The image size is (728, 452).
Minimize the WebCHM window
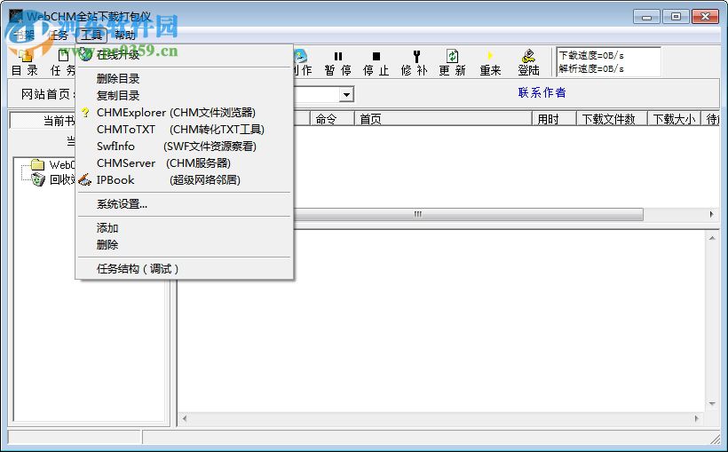[x=646, y=17]
